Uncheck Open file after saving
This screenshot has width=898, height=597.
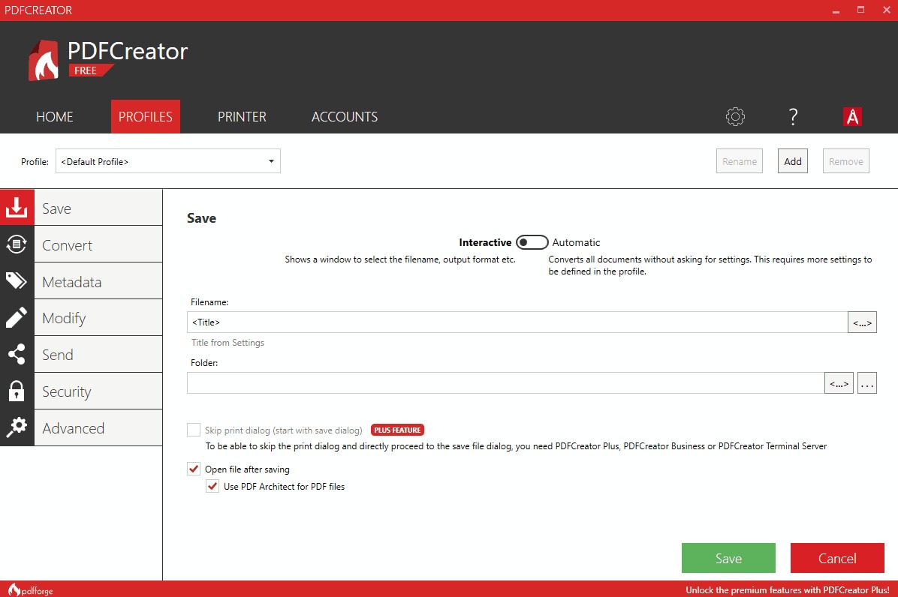point(194,468)
